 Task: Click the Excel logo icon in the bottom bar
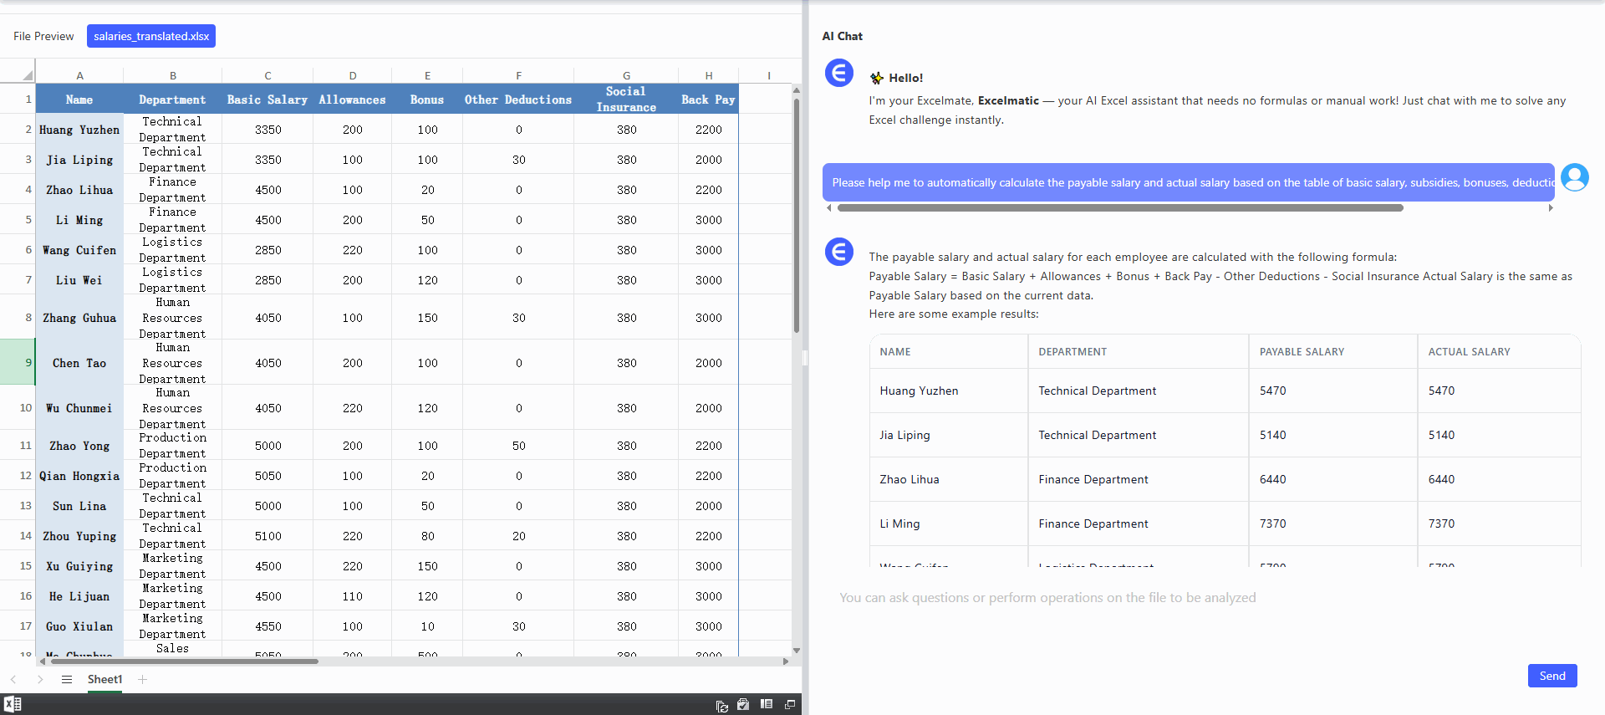13,704
